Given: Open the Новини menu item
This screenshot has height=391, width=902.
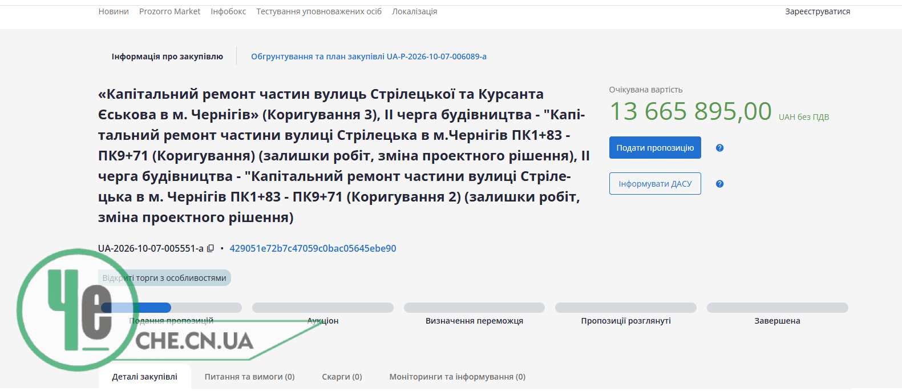Looking at the screenshot, I should point(114,11).
